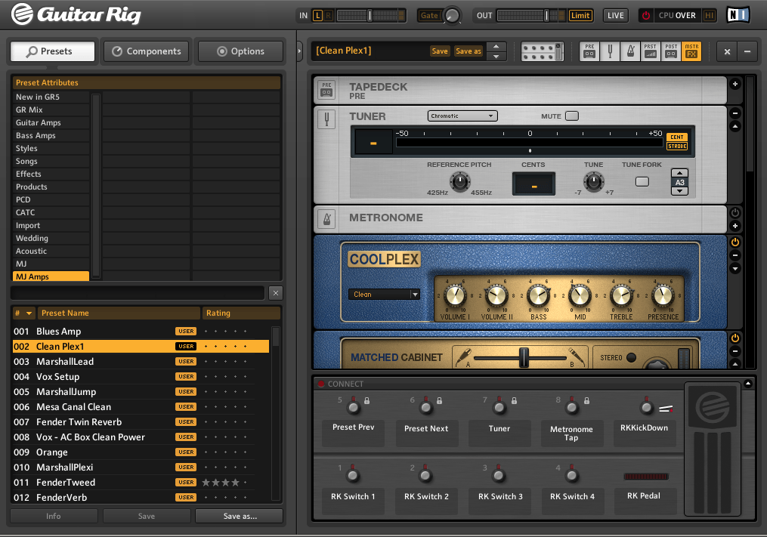Show the Tuner via toolbar tuning fork icon
Viewport: 767px width, 537px height.
point(610,51)
